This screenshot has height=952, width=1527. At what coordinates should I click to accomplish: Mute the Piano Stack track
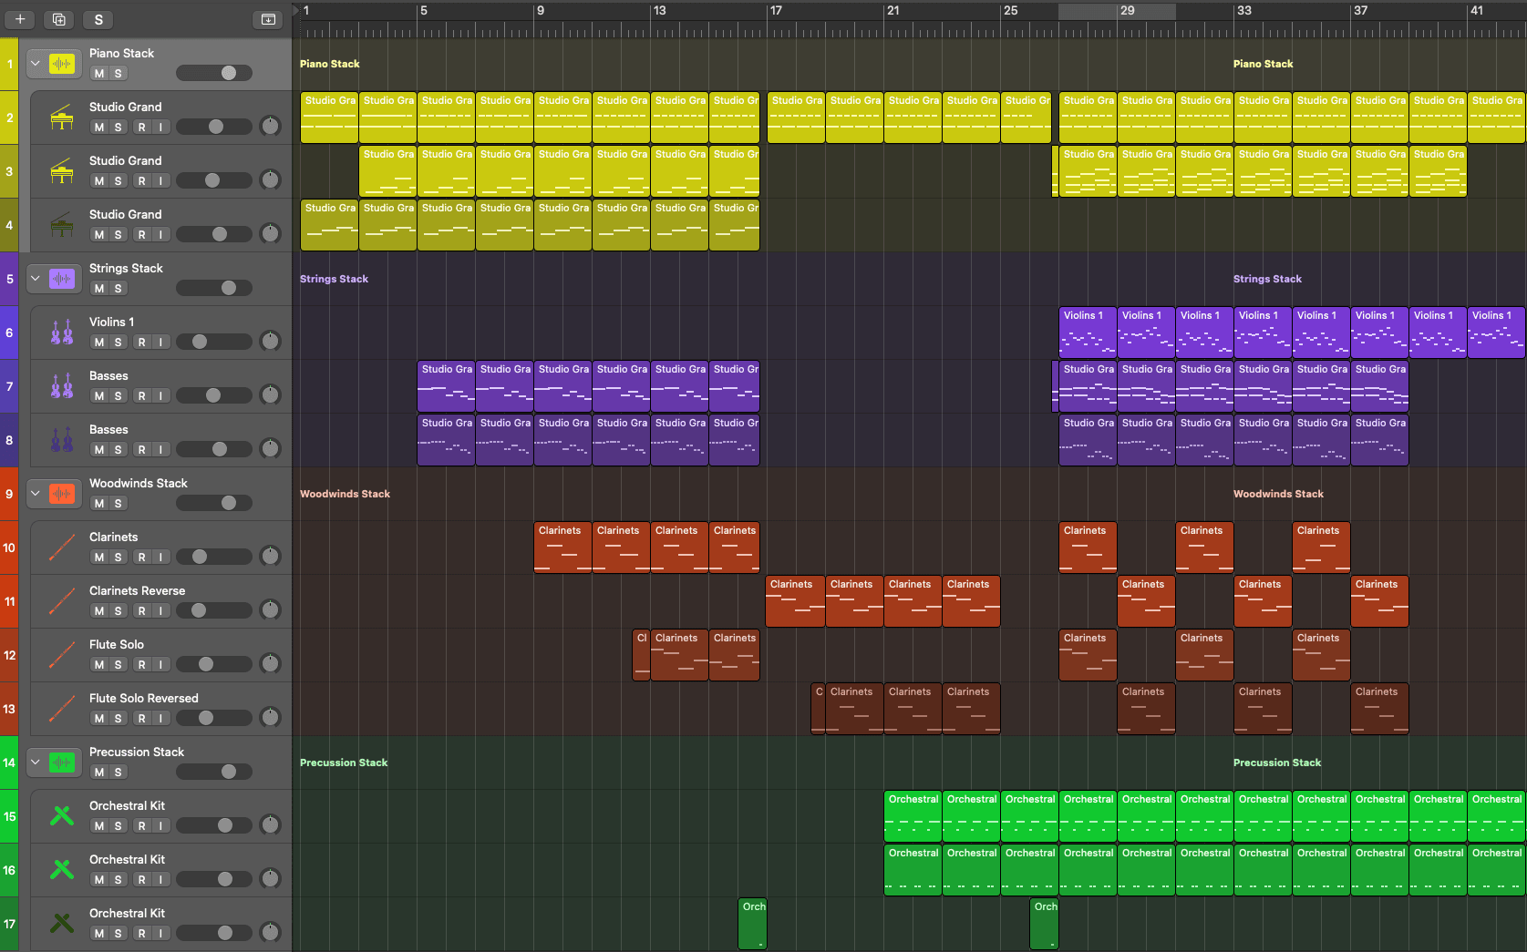coord(99,74)
